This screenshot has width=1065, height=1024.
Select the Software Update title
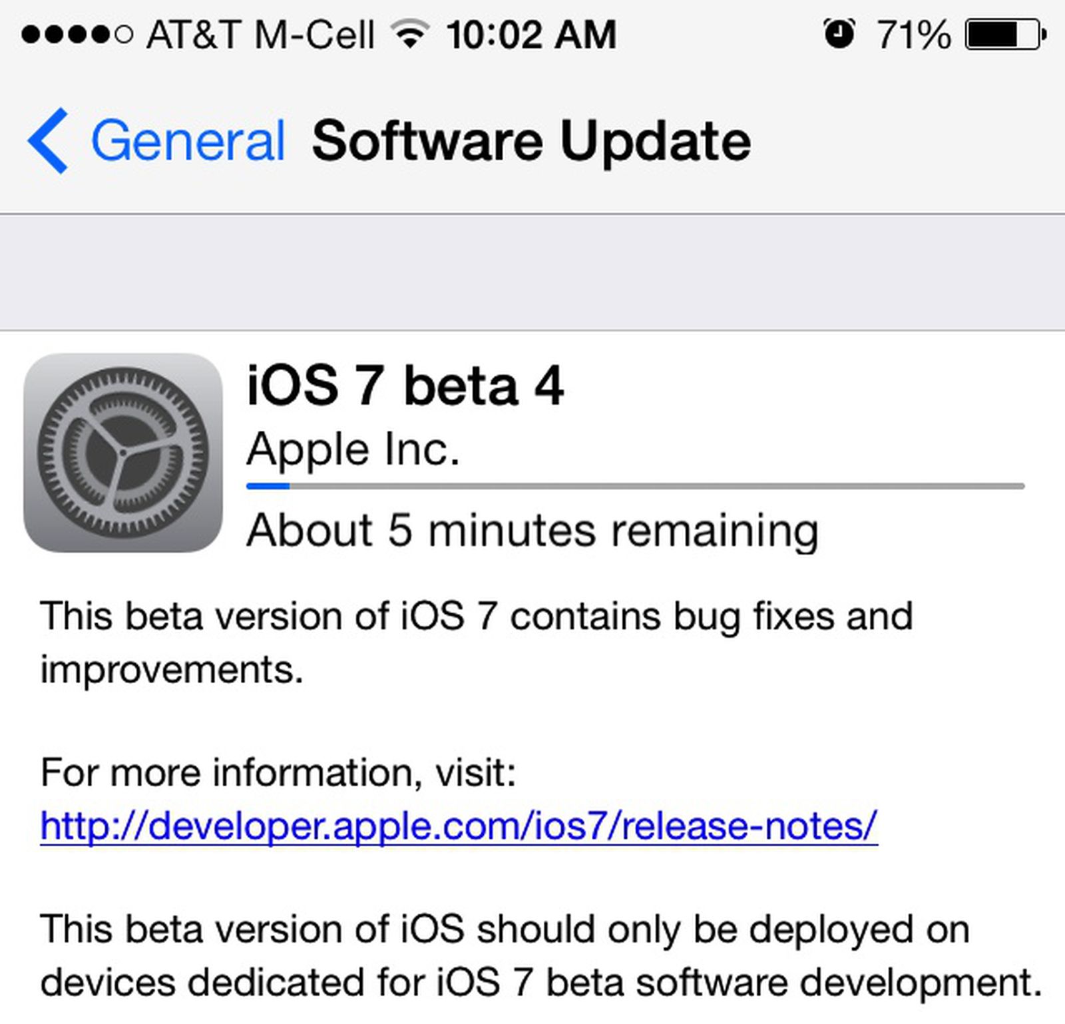[x=531, y=140]
